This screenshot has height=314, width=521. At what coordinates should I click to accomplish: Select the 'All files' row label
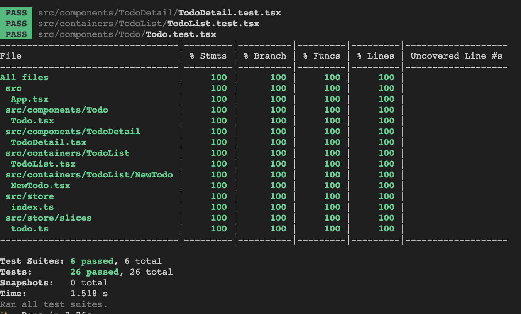pos(24,78)
